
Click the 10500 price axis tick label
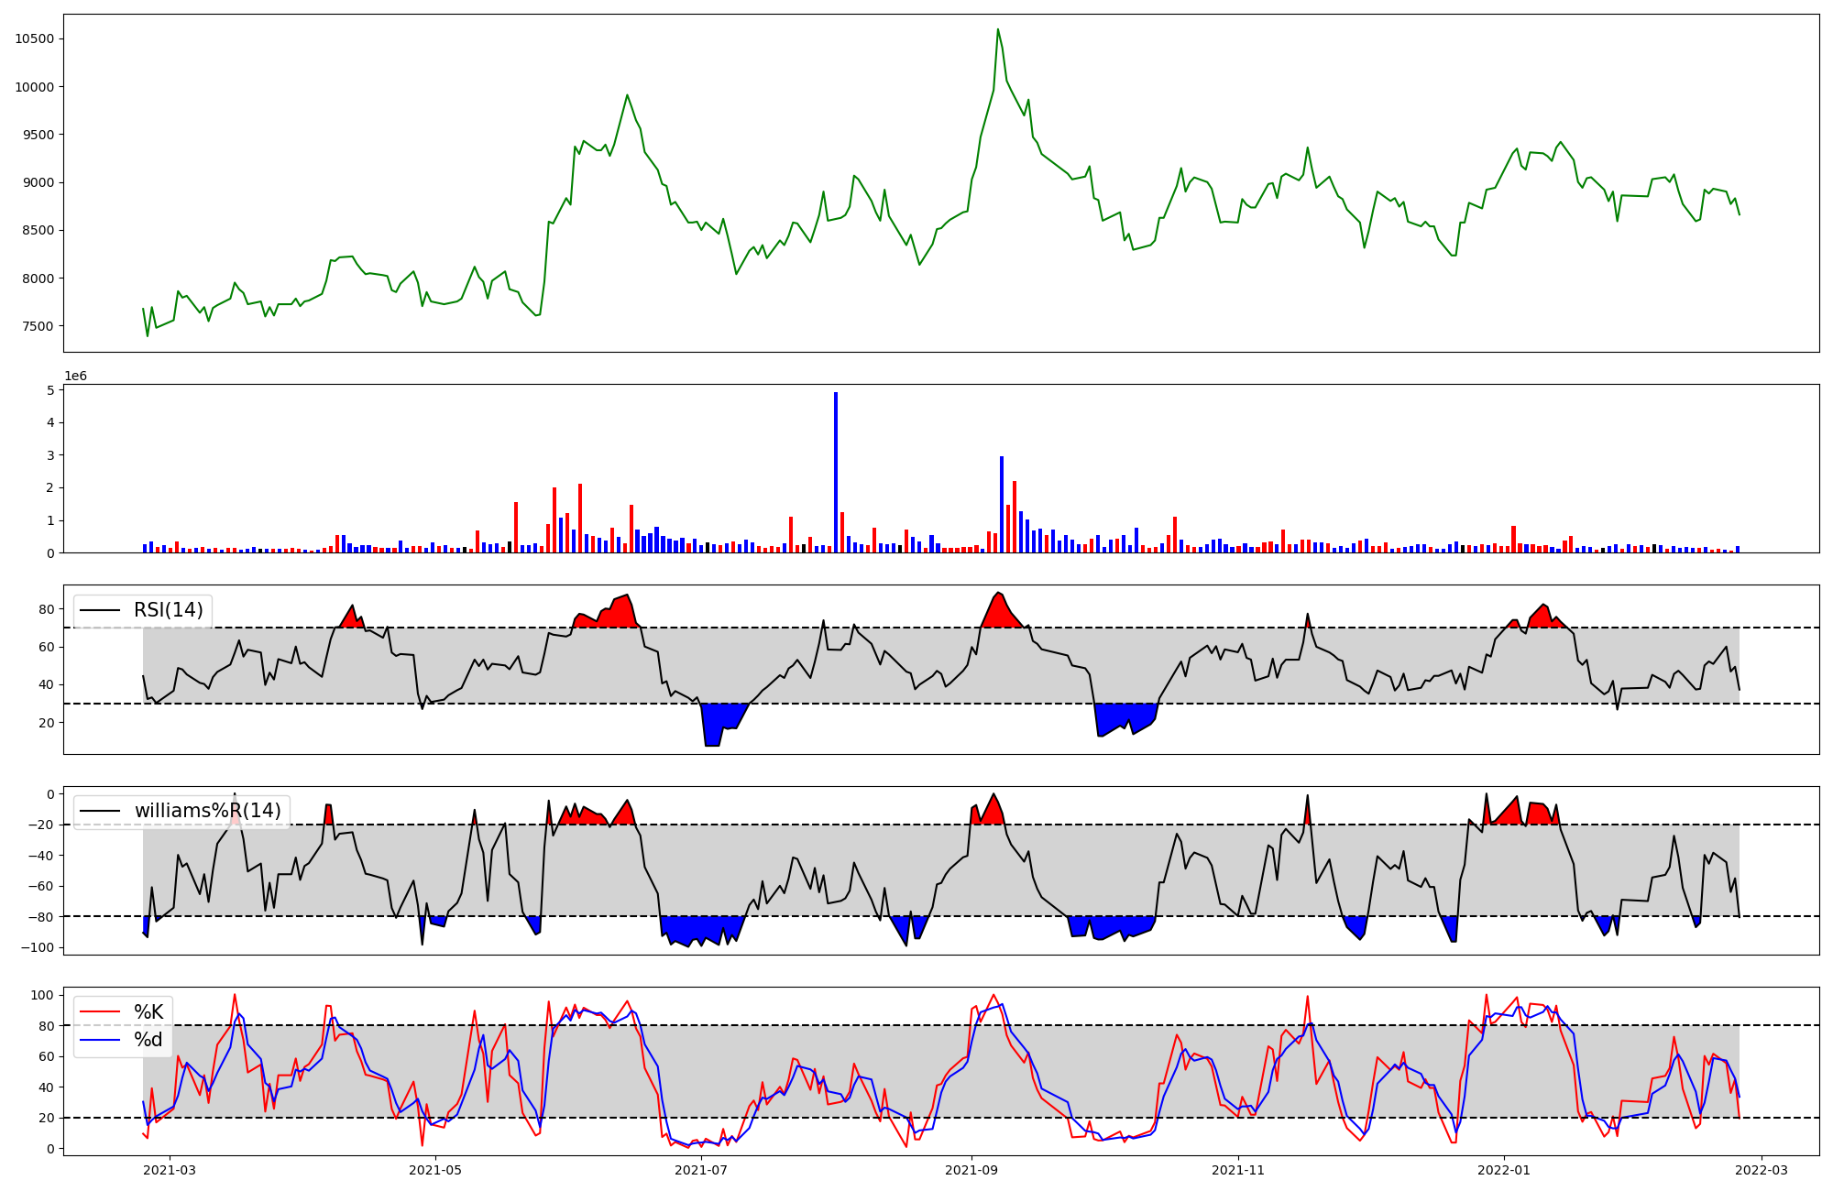coord(34,38)
